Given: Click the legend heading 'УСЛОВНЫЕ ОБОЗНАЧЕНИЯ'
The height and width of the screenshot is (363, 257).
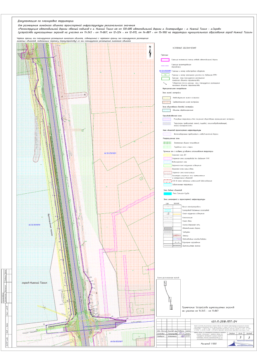Looking at the screenshot, I should click(184, 48).
